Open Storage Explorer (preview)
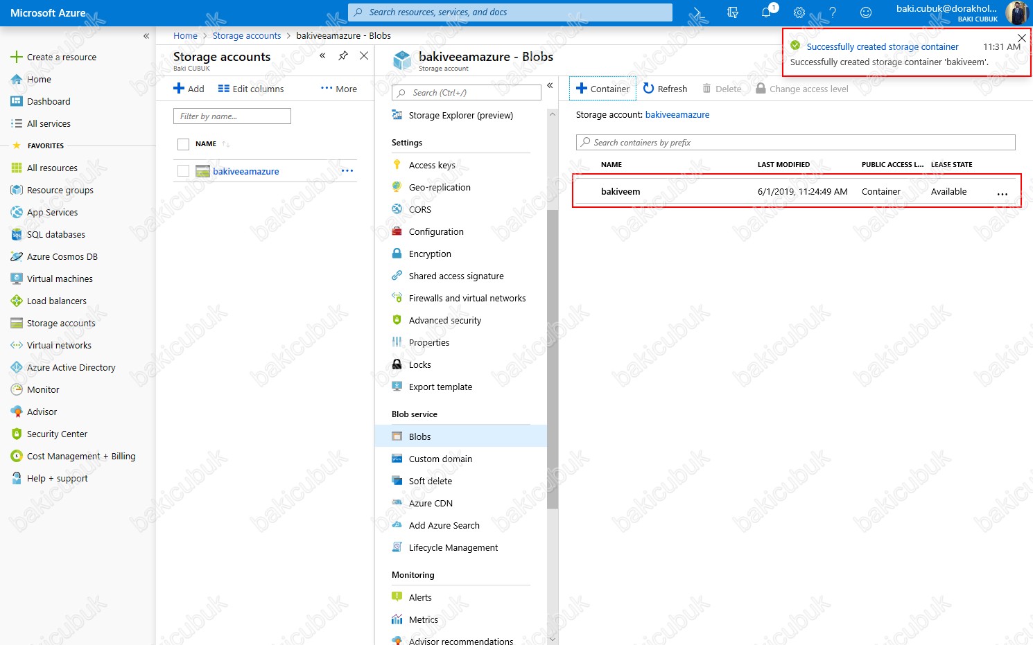This screenshot has width=1033, height=645. (461, 116)
